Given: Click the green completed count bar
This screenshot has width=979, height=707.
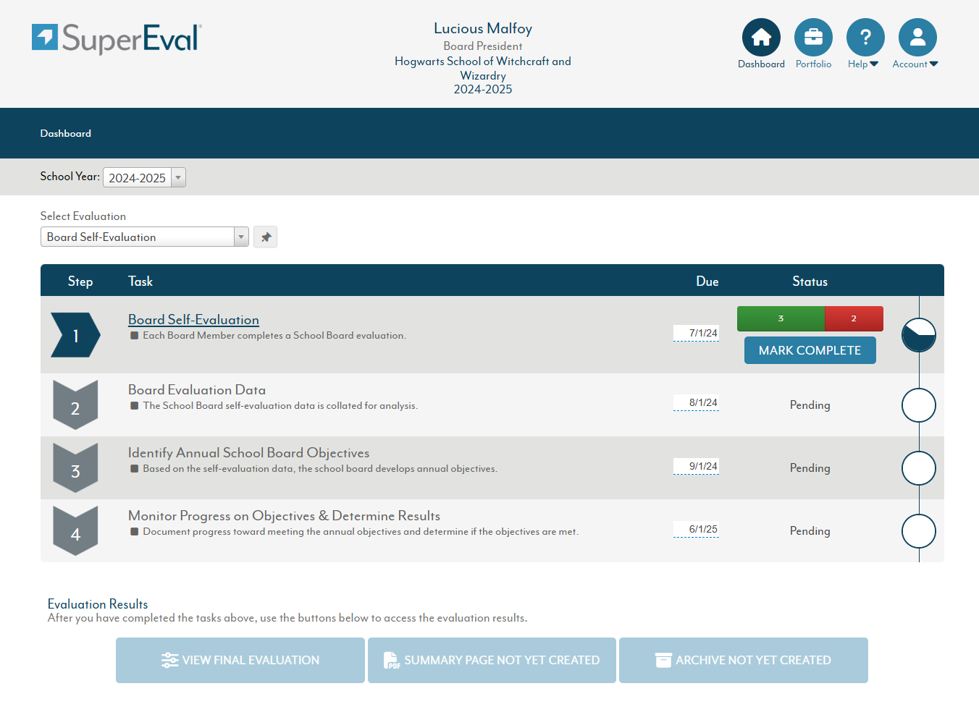Looking at the screenshot, I should click(x=781, y=319).
